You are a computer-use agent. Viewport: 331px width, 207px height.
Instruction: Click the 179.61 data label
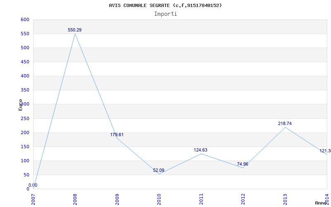pos(117,135)
